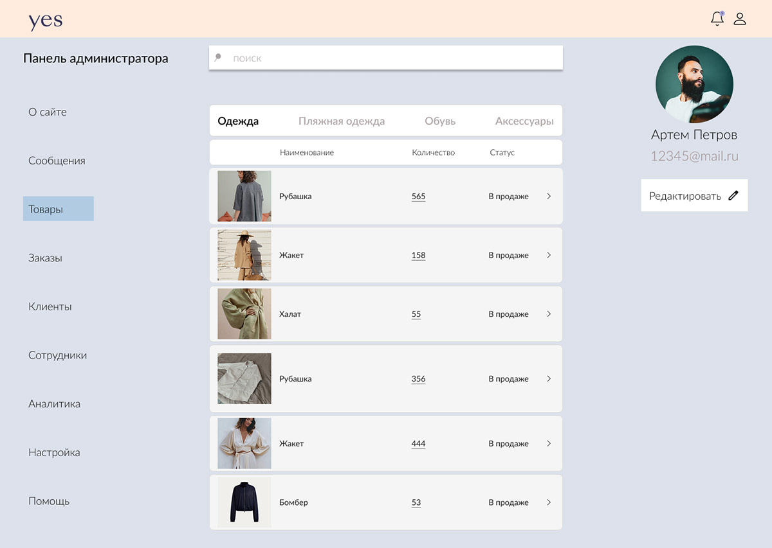
Task: Expand the Бомбер row chevron
Action: tap(549, 502)
